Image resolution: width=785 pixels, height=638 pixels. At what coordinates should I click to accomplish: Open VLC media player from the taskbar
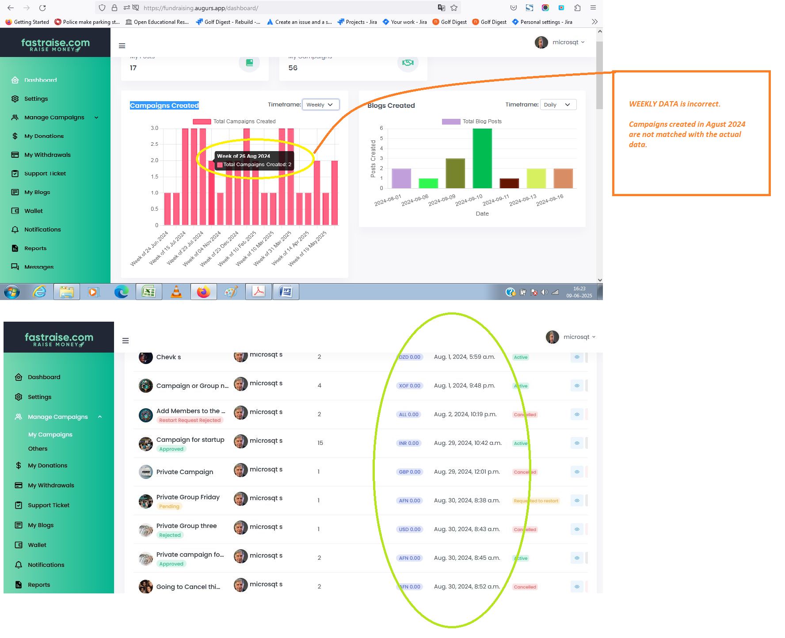176,292
